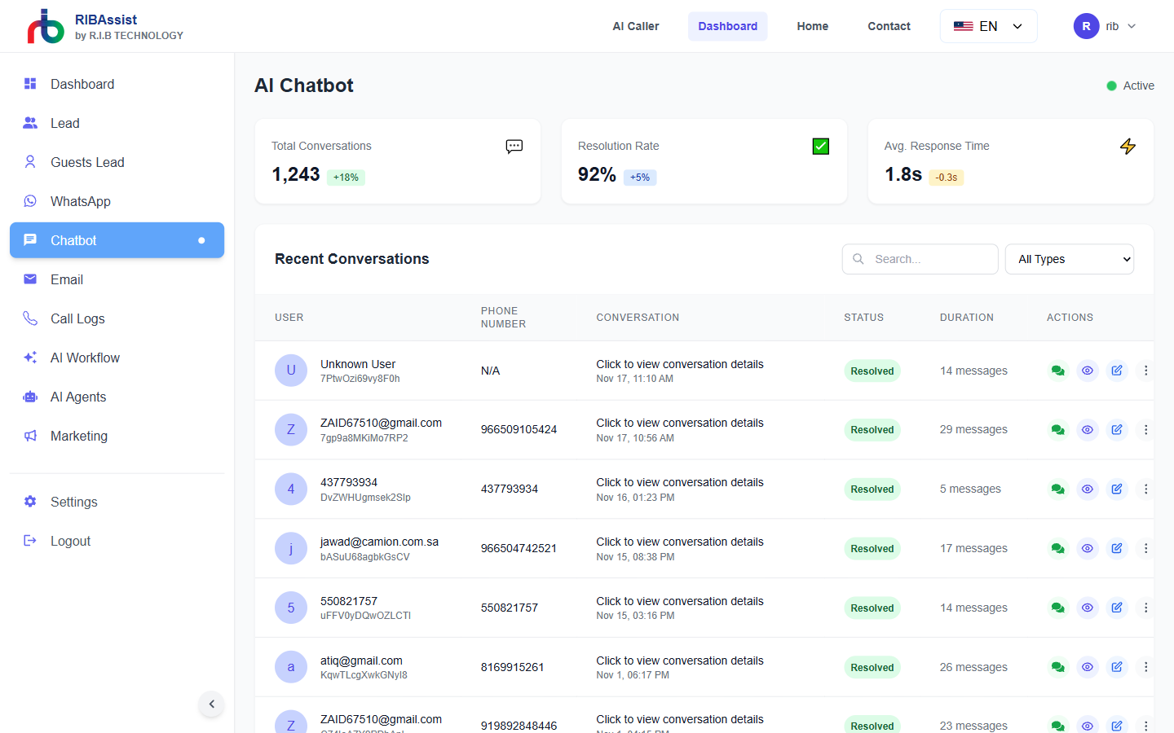This screenshot has height=733, width=1174.
Task: Switch to the Dashboard navigation tab
Action: [x=727, y=26]
